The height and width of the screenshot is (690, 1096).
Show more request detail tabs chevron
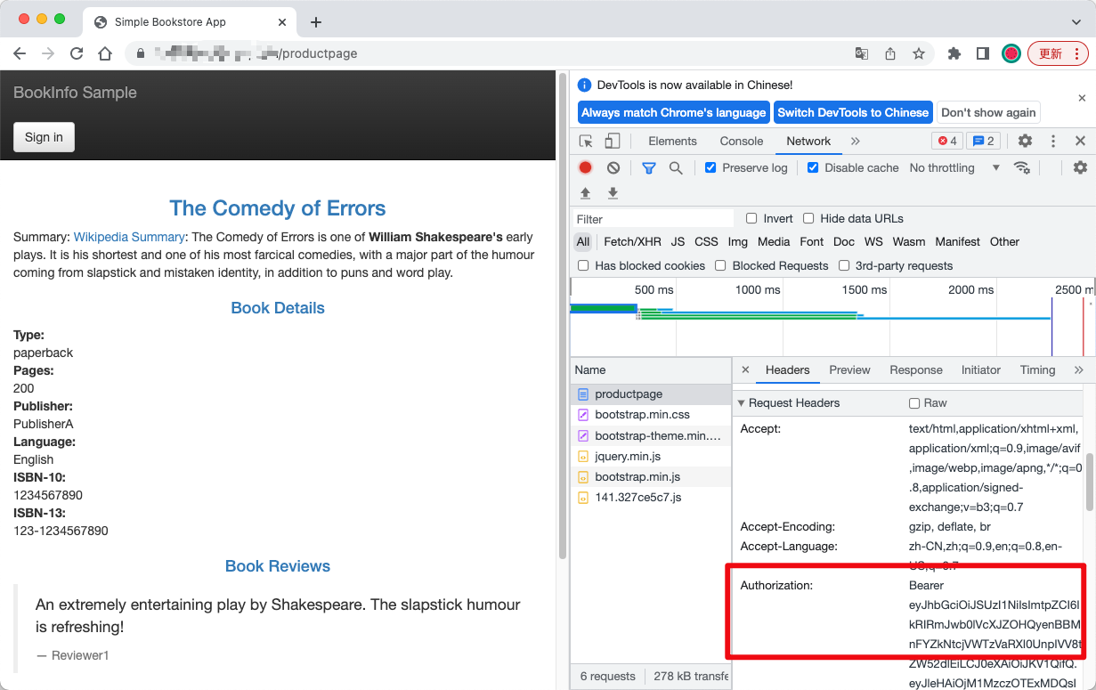click(1078, 369)
